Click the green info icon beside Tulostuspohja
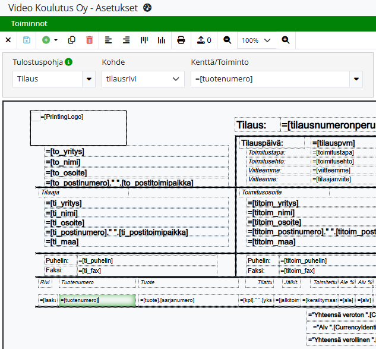376x349 pixels. [69, 62]
